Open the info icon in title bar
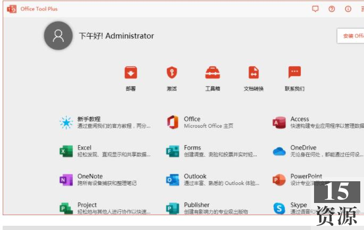This screenshot has width=364, height=230. (x=348, y=9)
